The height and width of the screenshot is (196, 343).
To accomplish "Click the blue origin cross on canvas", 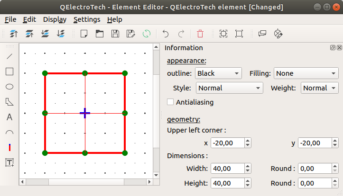I will pos(85,113).
